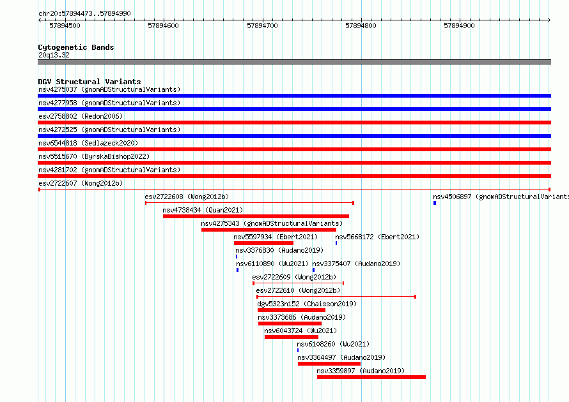Click the small blue marker under nsv3375407
The height and width of the screenshot is (402, 569).
[313, 270]
